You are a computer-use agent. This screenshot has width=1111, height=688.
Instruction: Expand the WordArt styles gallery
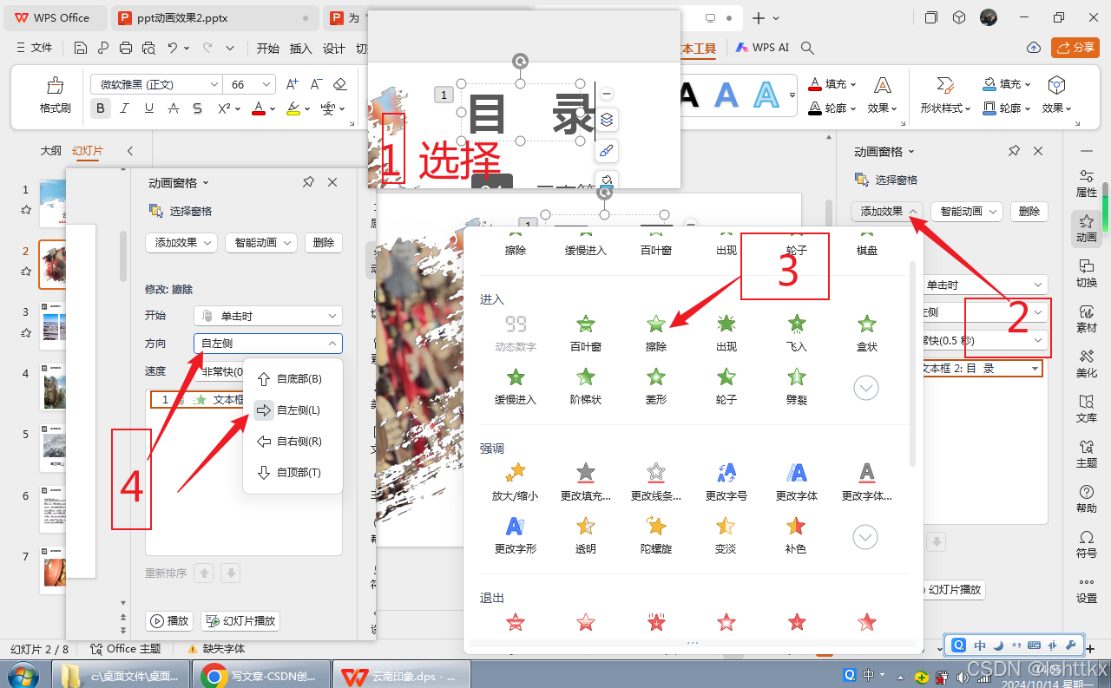click(x=792, y=95)
